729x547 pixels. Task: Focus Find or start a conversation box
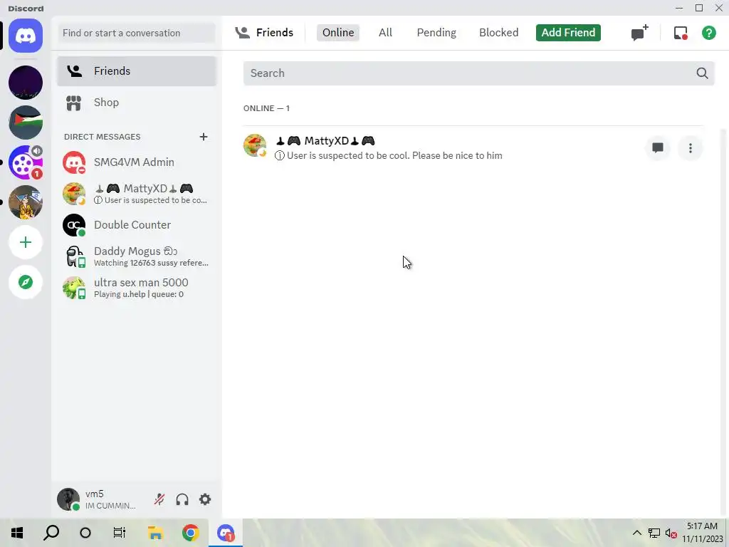point(137,33)
